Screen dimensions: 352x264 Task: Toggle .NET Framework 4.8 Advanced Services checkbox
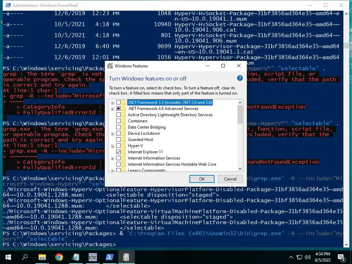point(118,109)
